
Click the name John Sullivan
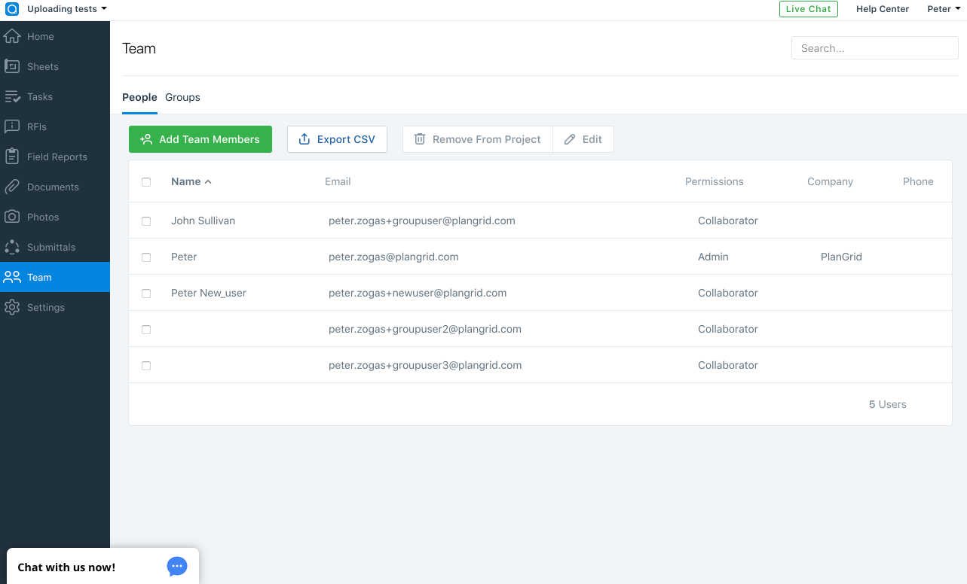pos(203,221)
